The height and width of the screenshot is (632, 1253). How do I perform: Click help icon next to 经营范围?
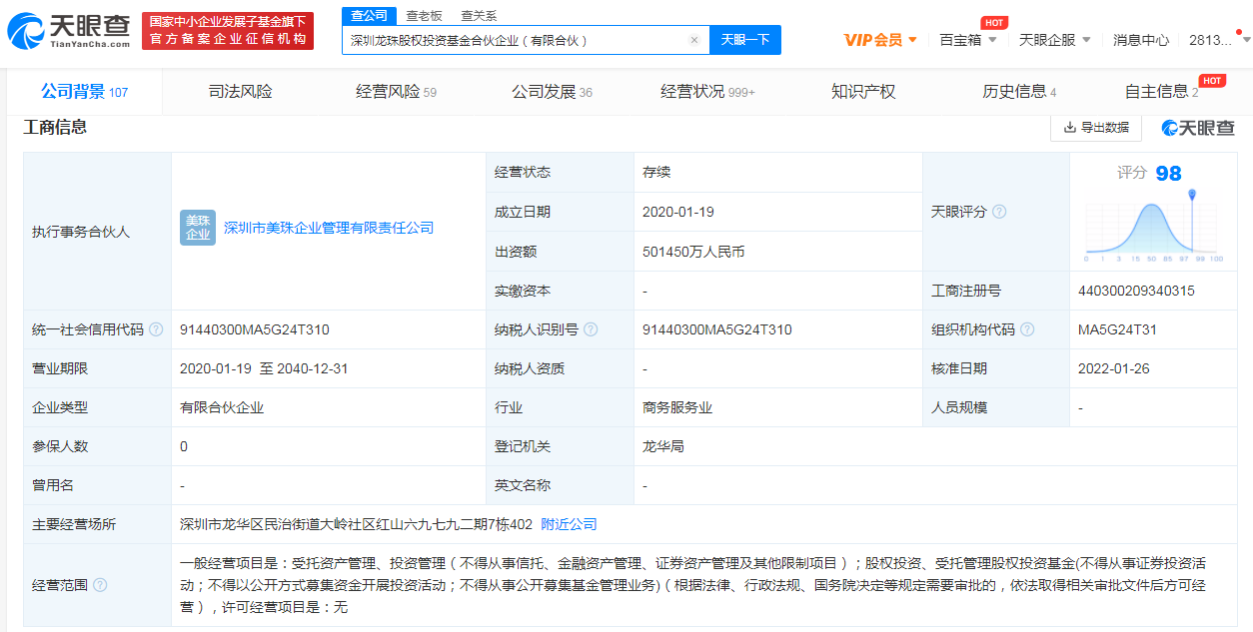(x=100, y=585)
